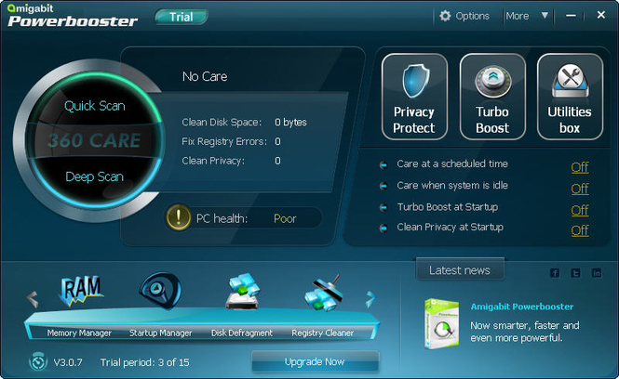Screen dimensions: 619x379
Task: Start a Quick Scan
Action: point(95,106)
